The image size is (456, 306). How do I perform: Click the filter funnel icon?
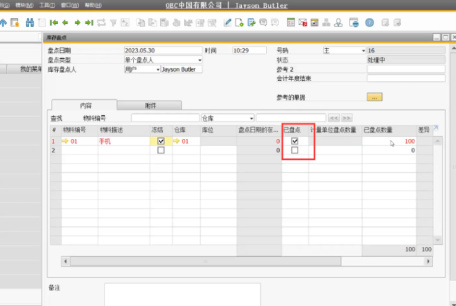pos(113,23)
